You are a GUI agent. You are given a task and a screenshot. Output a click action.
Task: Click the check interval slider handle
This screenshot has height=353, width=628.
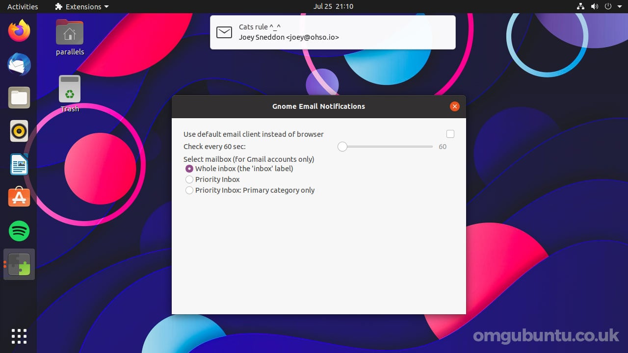point(342,147)
